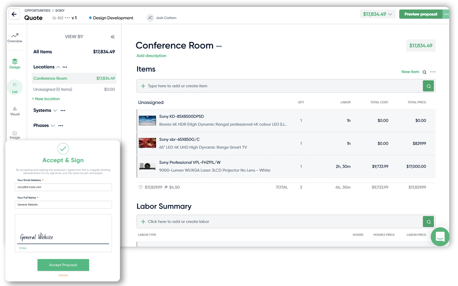Click the LABOR column header
This screenshot has height=286, width=458.
(346, 102)
